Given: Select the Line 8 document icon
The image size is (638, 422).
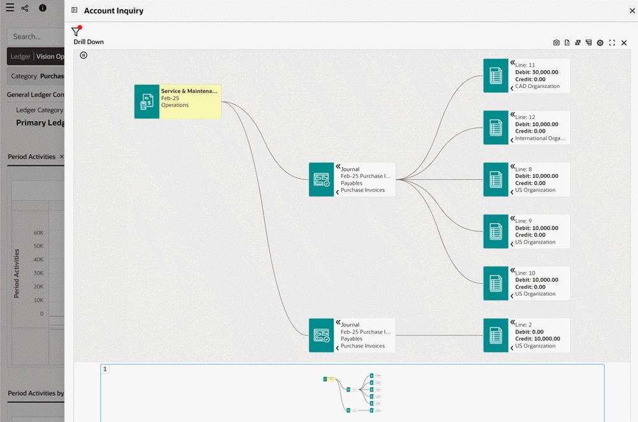Looking at the screenshot, I should 496,180.
